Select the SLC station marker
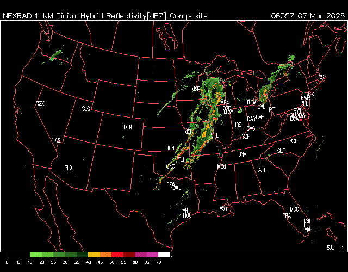Image resolution: width=348 pixels, height=272 pixels. tap(86, 109)
